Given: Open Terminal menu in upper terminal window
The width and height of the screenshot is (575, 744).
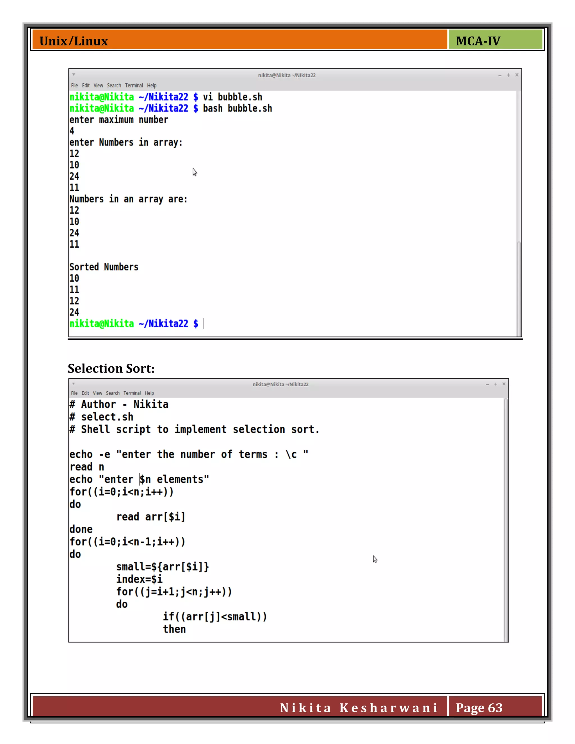Looking at the screenshot, I should [x=134, y=86].
